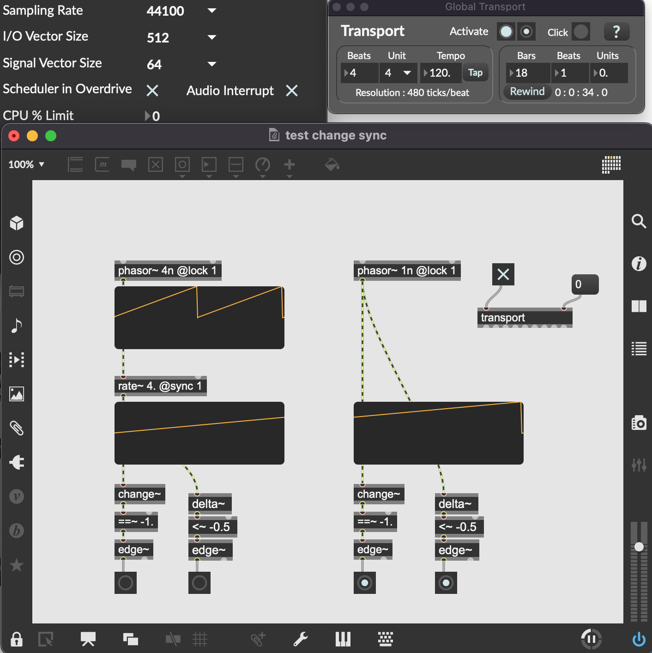Open the snapshots camera icon
The image size is (652, 653).
pos(639,423)
